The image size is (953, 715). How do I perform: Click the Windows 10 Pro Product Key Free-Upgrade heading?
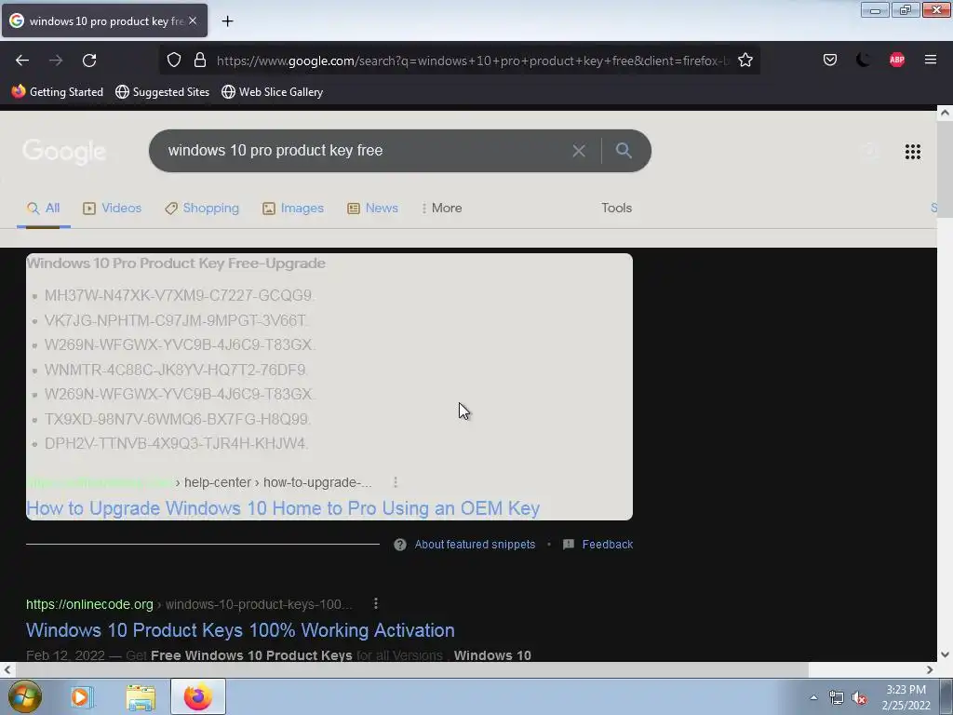176,263
